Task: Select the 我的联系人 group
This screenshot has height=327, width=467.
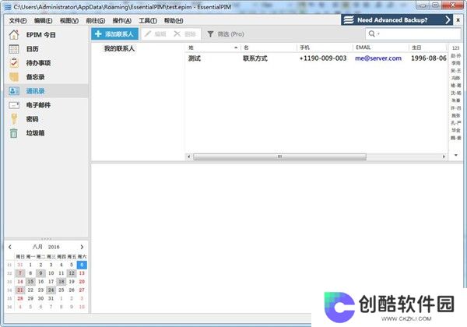Action: pyautogui.click(x=119, y=48)
